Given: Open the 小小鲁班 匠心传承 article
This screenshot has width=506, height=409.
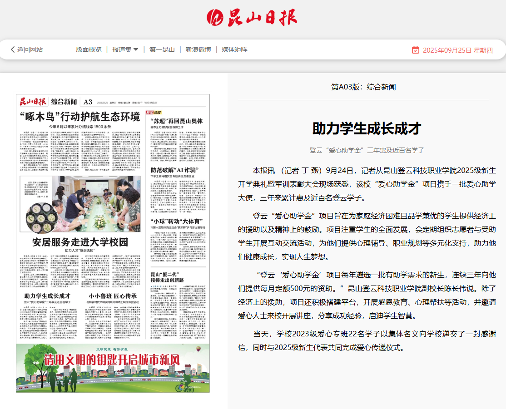Looking at the screenshot, I should [111, 296].
